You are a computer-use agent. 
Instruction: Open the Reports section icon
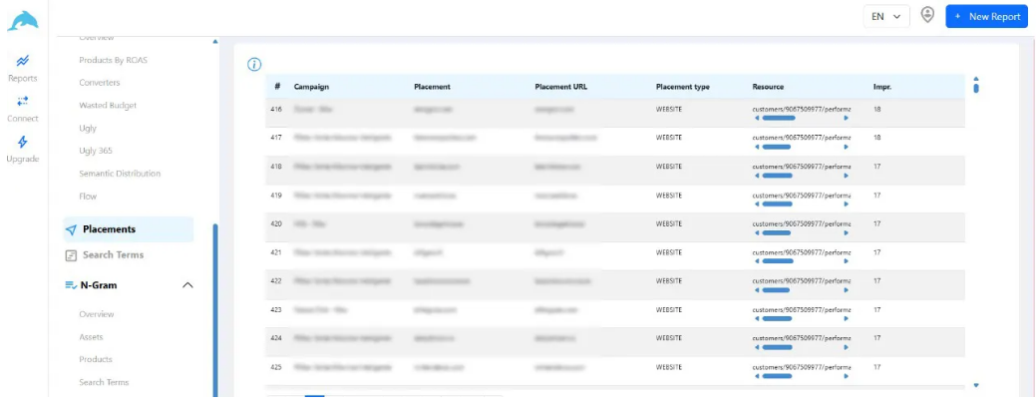[x=23, y=62]
